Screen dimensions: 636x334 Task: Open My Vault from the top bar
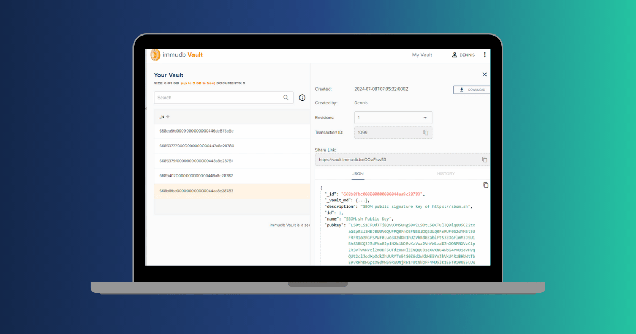422,55
